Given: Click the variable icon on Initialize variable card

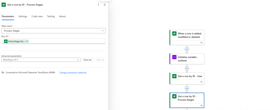Looking at the screenshot, I should pos(175,57).
